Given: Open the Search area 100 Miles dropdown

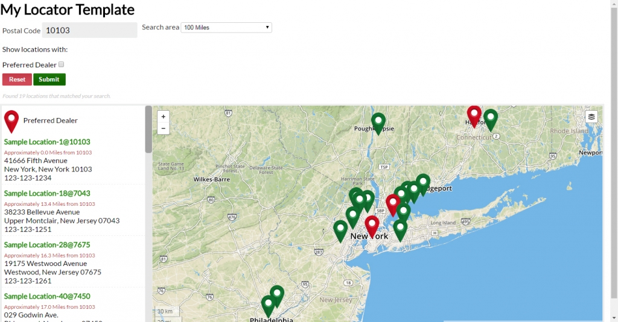Looking at the screenshot, I should [226, 28].
